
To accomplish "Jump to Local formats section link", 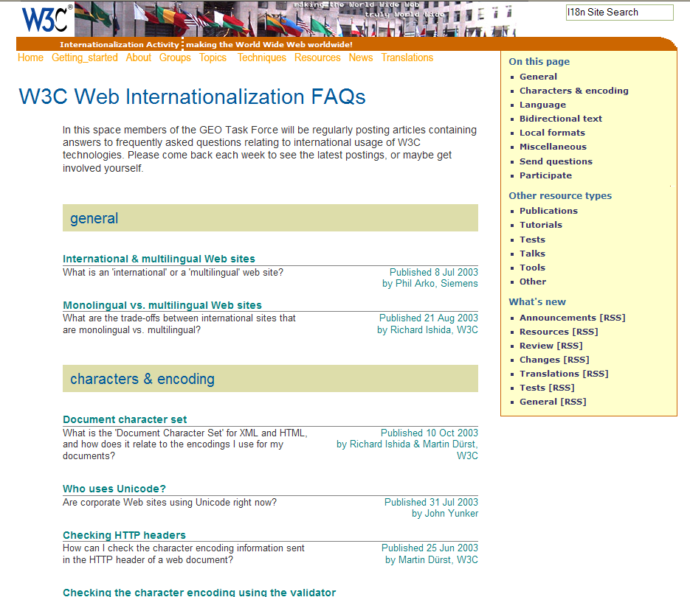I will point(552,133).
